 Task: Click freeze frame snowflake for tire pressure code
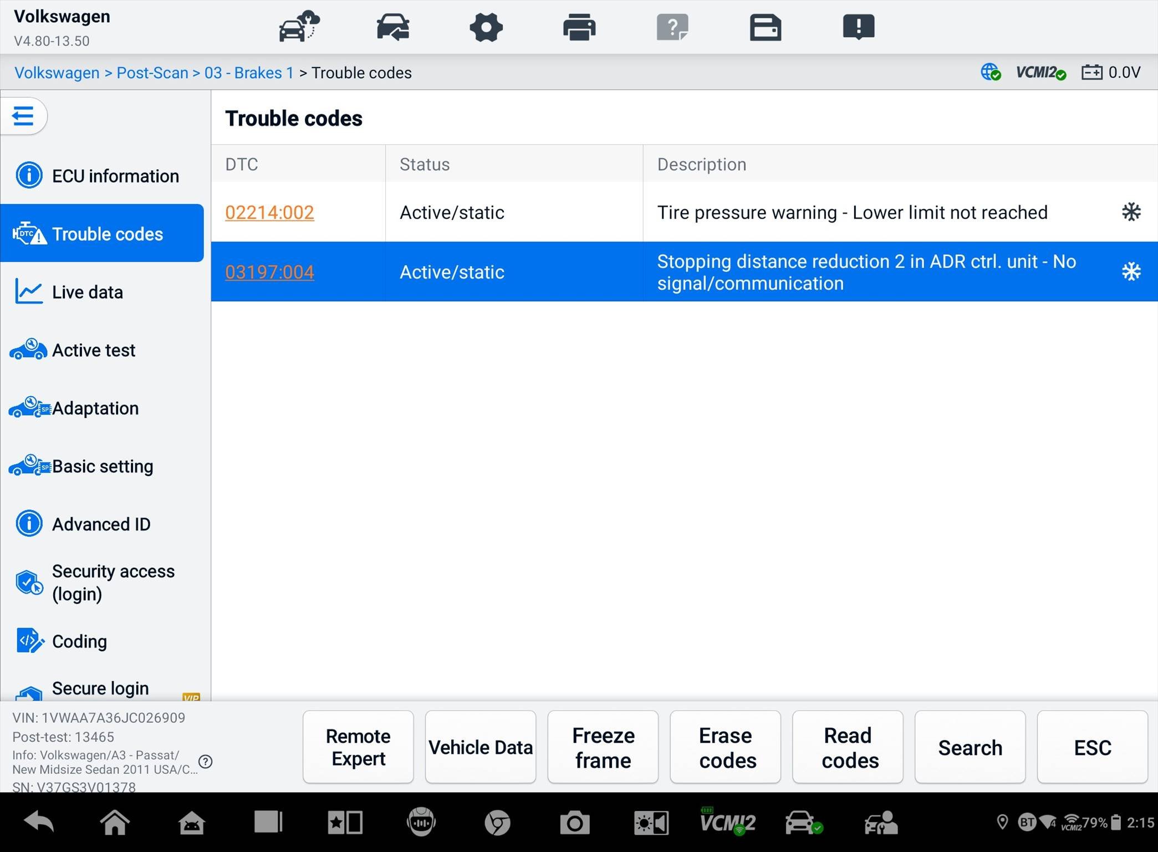(1131, 212)
